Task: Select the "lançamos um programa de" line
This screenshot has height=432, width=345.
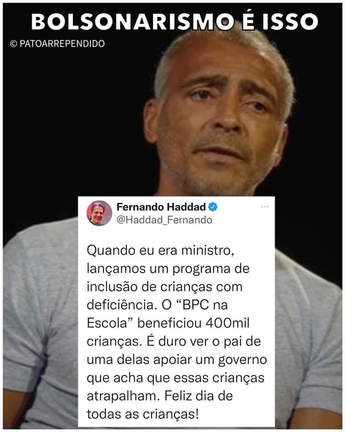Action: click(x=168, y=269)
